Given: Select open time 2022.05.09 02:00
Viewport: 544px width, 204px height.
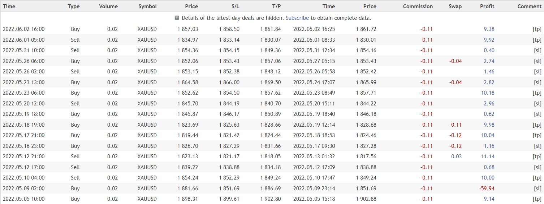Looking at the screenshot, I should [x=24, y=189].
